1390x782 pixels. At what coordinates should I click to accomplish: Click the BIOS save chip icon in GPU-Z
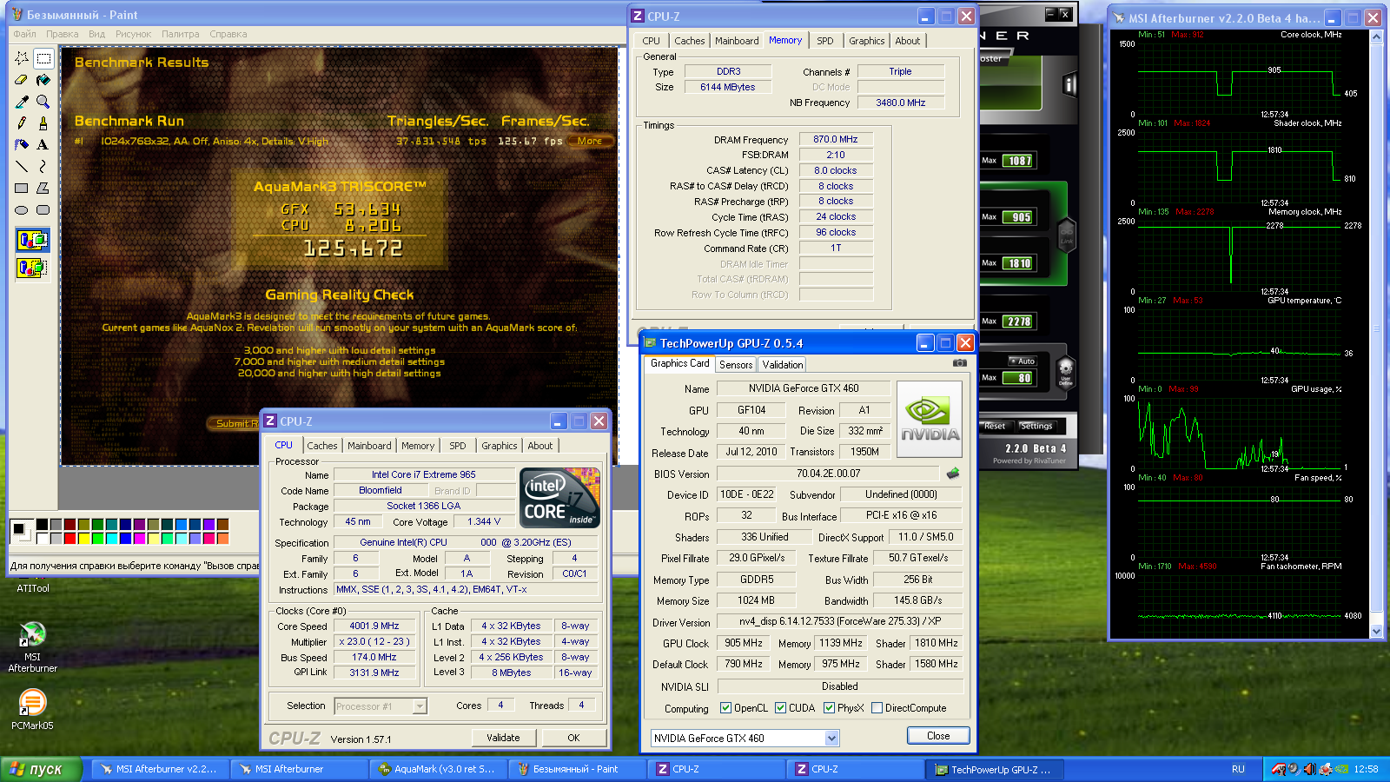tap(953, 474)
